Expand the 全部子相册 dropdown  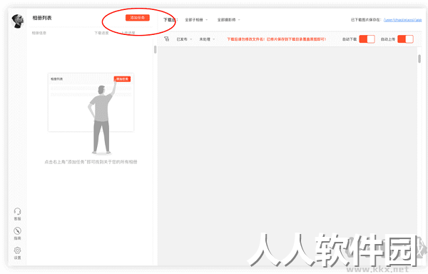point(196,20)
